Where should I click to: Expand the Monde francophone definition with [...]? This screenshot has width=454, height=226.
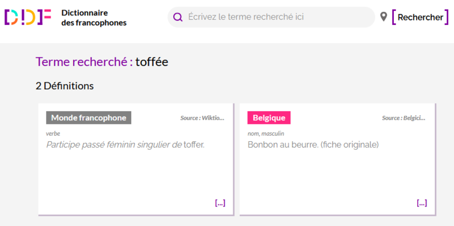(x=220, y=203)
